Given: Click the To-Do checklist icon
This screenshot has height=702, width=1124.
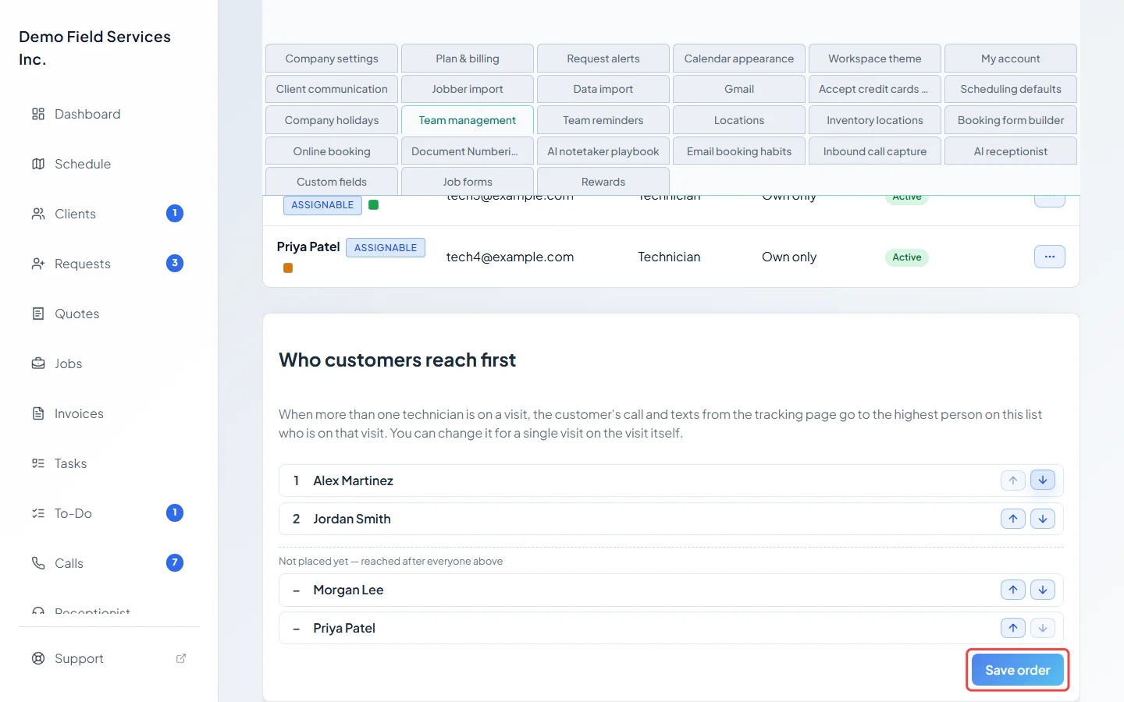Looking at the screenshot, I should tap(38, 513).
